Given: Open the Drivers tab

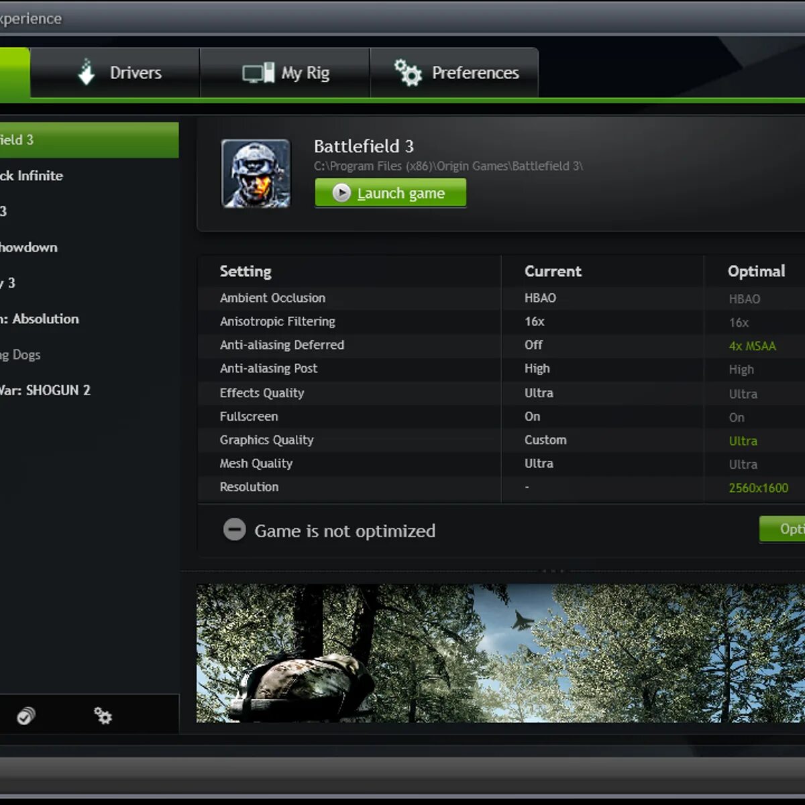Looking at the screenshot, I should 115,72.
